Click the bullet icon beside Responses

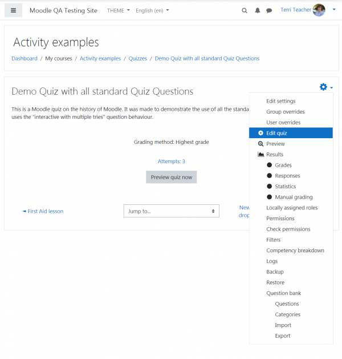coord(269,176)
